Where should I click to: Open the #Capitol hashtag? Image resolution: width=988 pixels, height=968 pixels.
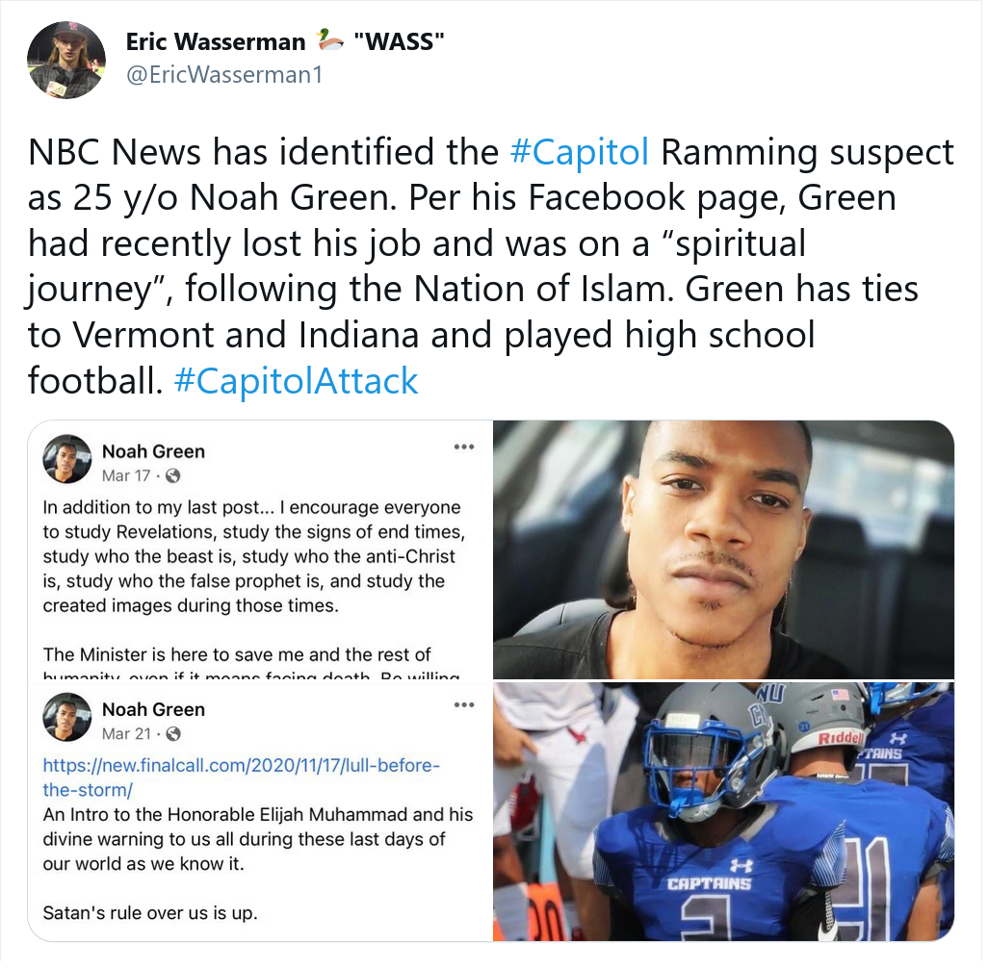tap(580, 152)
